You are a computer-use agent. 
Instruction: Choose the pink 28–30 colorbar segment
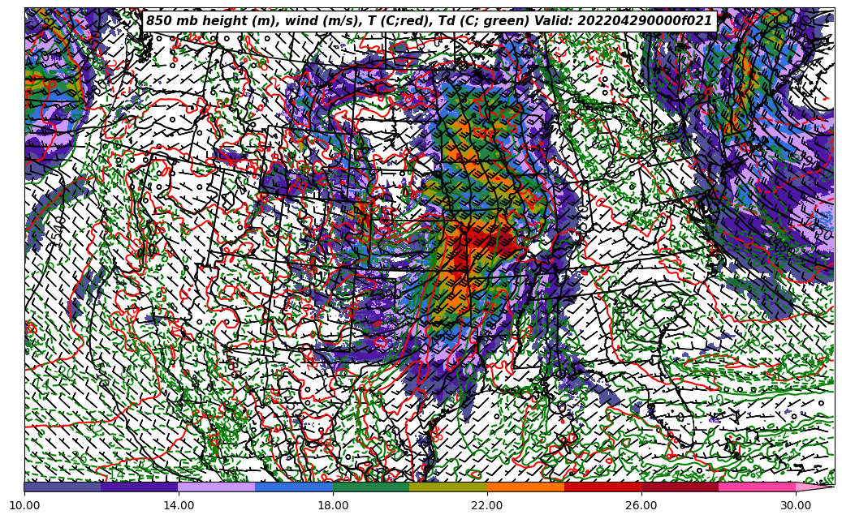click(757, 487)
